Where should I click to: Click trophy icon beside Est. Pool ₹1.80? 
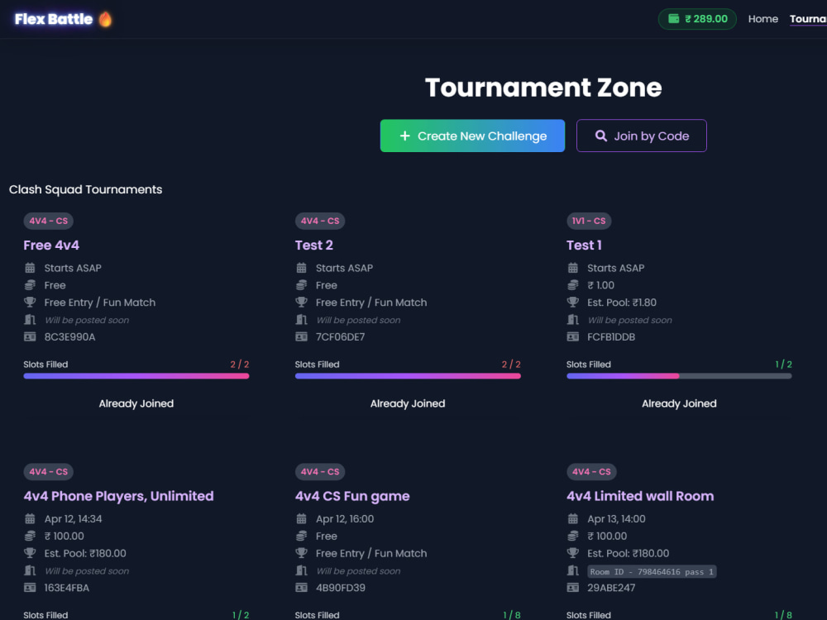573,302
